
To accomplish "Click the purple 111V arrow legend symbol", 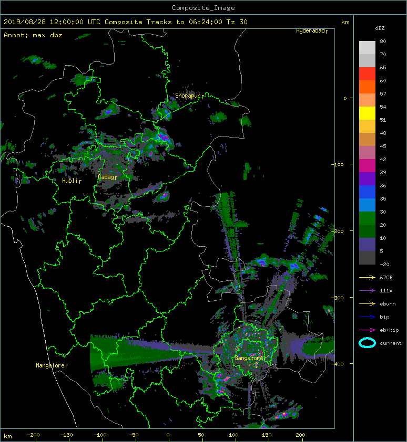I will (367, 291).
